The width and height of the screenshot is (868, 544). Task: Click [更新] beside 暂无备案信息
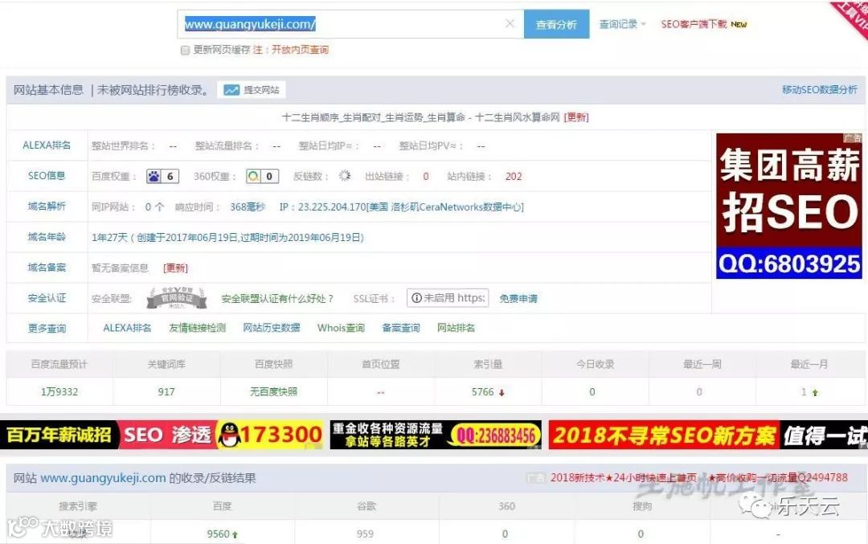coord(175,268)
